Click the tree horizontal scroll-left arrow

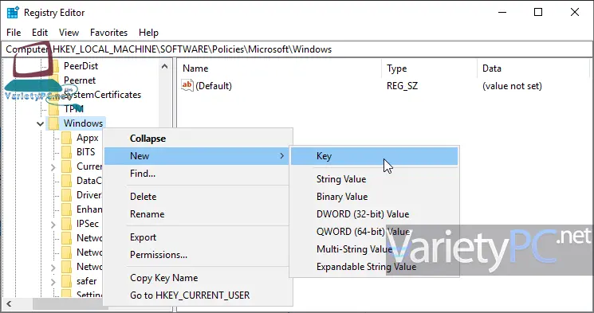(x=9, y=303)
